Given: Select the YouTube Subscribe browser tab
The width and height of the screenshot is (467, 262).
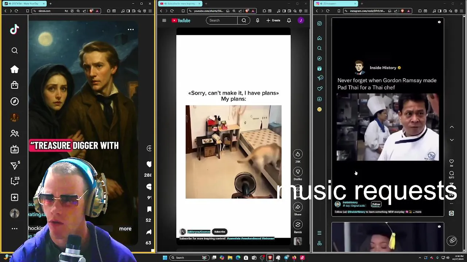Looking at the screenshot, I should pos(181,4).
